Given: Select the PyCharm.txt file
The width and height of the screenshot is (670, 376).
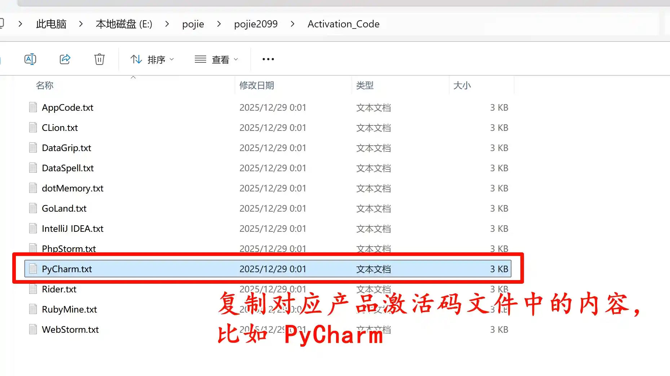Looking at the screenshot, I should [x=67, y=269].
